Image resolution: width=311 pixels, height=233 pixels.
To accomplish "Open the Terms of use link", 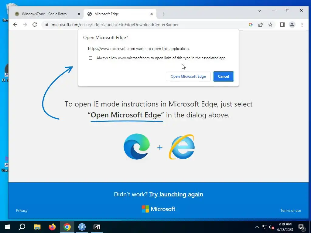I will pyautogui.click(x=291, y=211).
